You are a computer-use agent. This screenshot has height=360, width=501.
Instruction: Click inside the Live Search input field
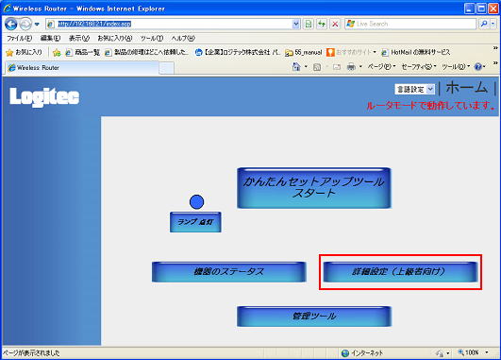point(415,24)
